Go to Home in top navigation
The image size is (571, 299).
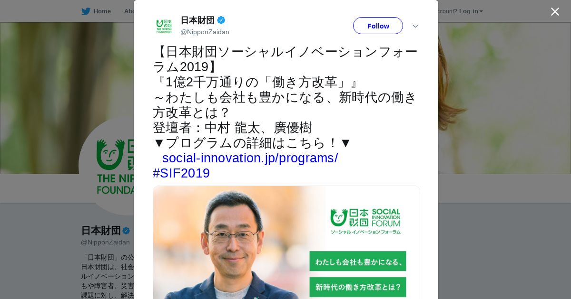[x=102, y=11]
